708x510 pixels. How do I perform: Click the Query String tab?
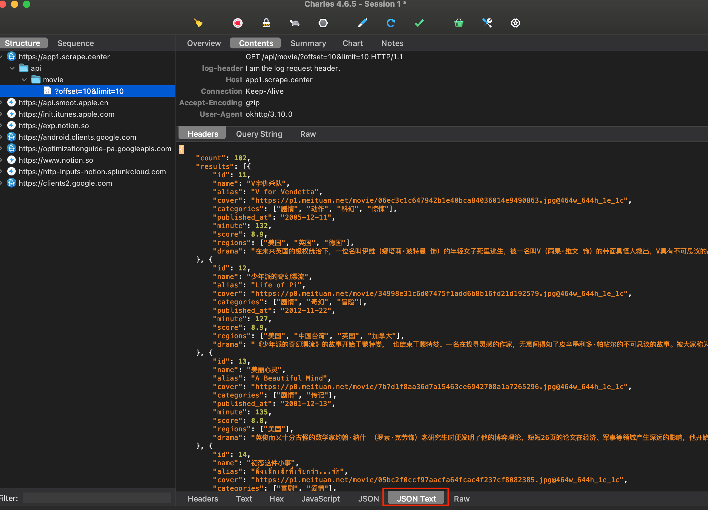coord(259,133)
